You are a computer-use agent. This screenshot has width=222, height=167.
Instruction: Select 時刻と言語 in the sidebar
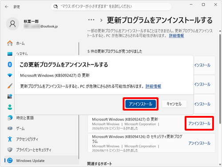click(25, 118)
